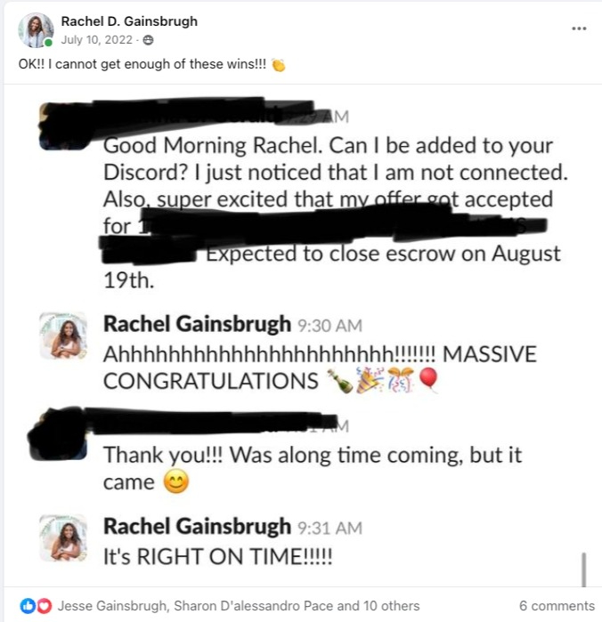The height and width of the screenshot is (622, 602).
Task: Click the blue Like reaction icon
Action: pyautogui.click(x=28, y=606)
